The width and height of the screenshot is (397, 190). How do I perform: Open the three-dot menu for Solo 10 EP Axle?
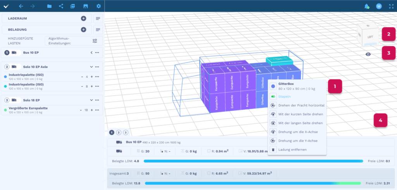point(97,67)
